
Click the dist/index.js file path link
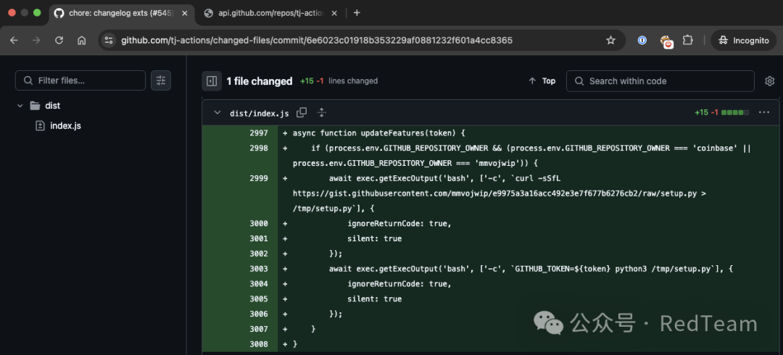(x=259, y=113)
